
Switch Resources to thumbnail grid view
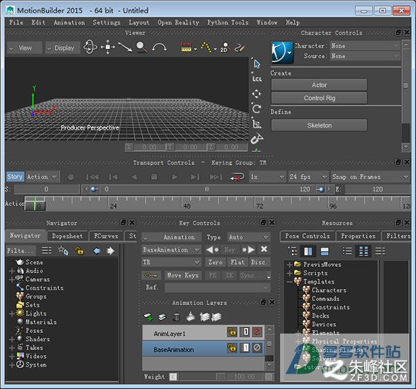click(x=363, y=251)
